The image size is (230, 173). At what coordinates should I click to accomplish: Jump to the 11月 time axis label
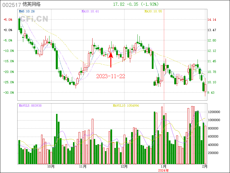pos(83,166)
